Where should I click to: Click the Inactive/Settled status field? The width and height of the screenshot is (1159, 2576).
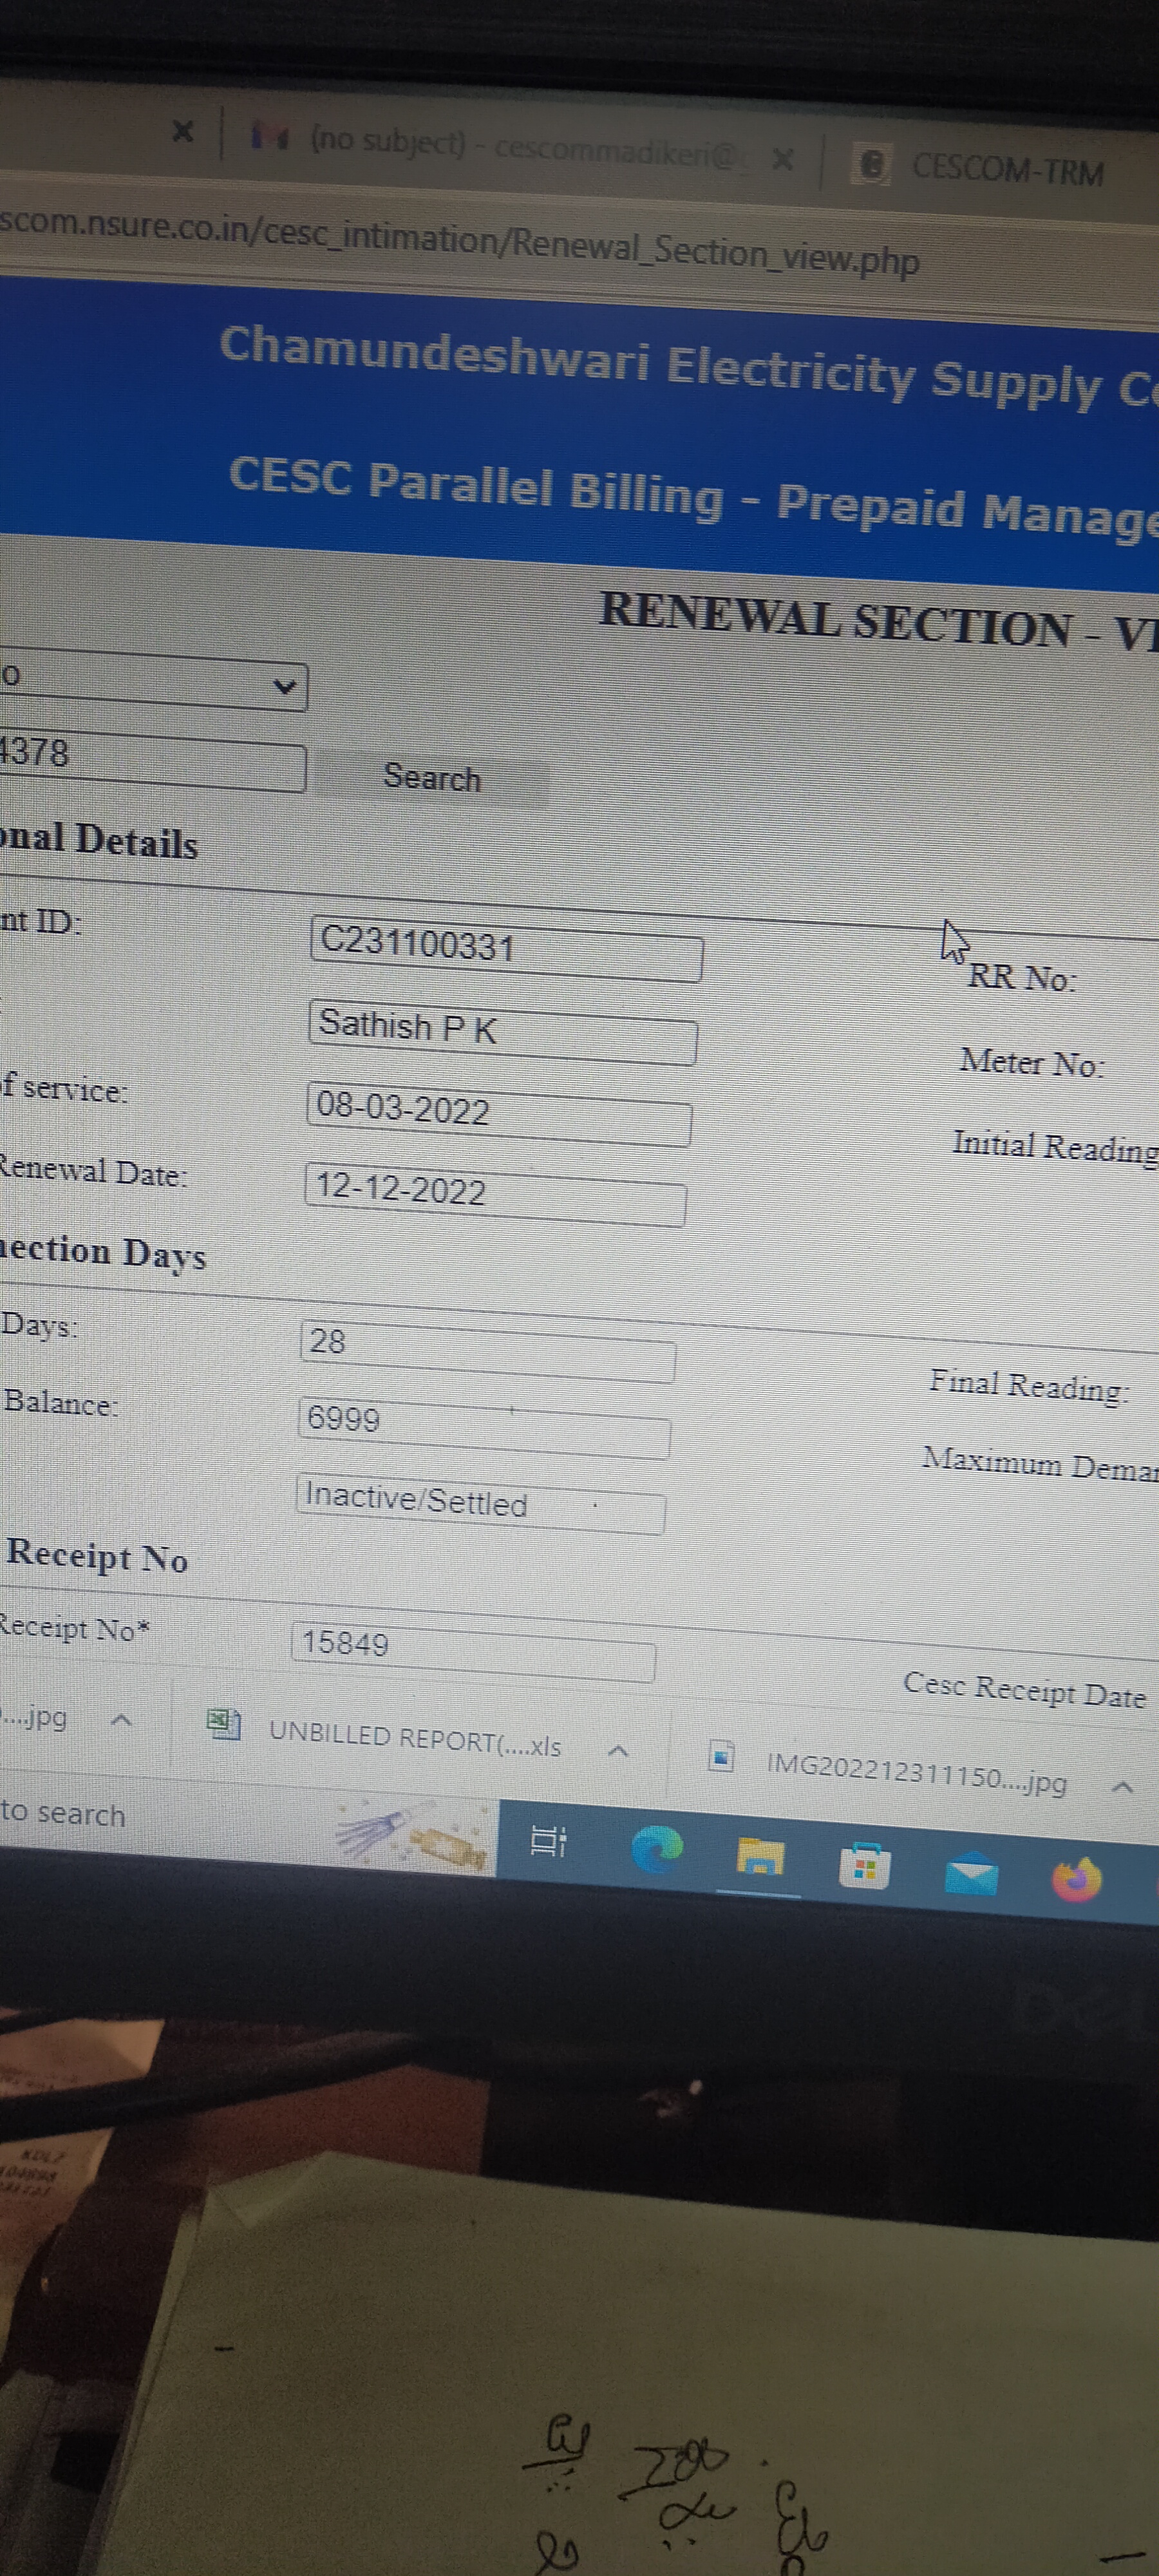[480, 1503]
